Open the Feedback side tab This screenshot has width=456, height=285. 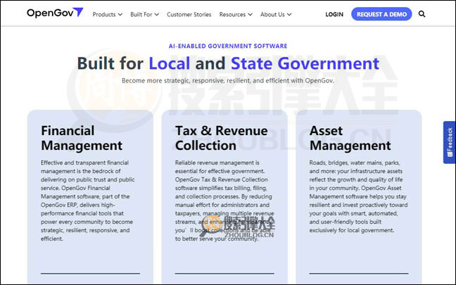tap(449, 142)
